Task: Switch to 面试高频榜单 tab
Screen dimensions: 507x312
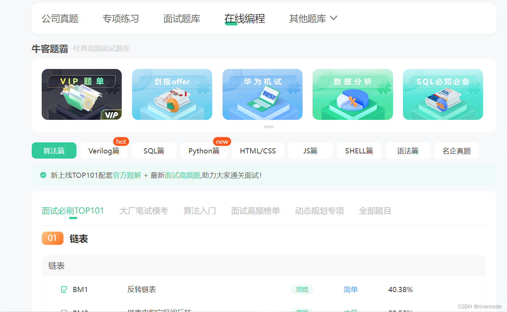Action: (x=255, y=211)
